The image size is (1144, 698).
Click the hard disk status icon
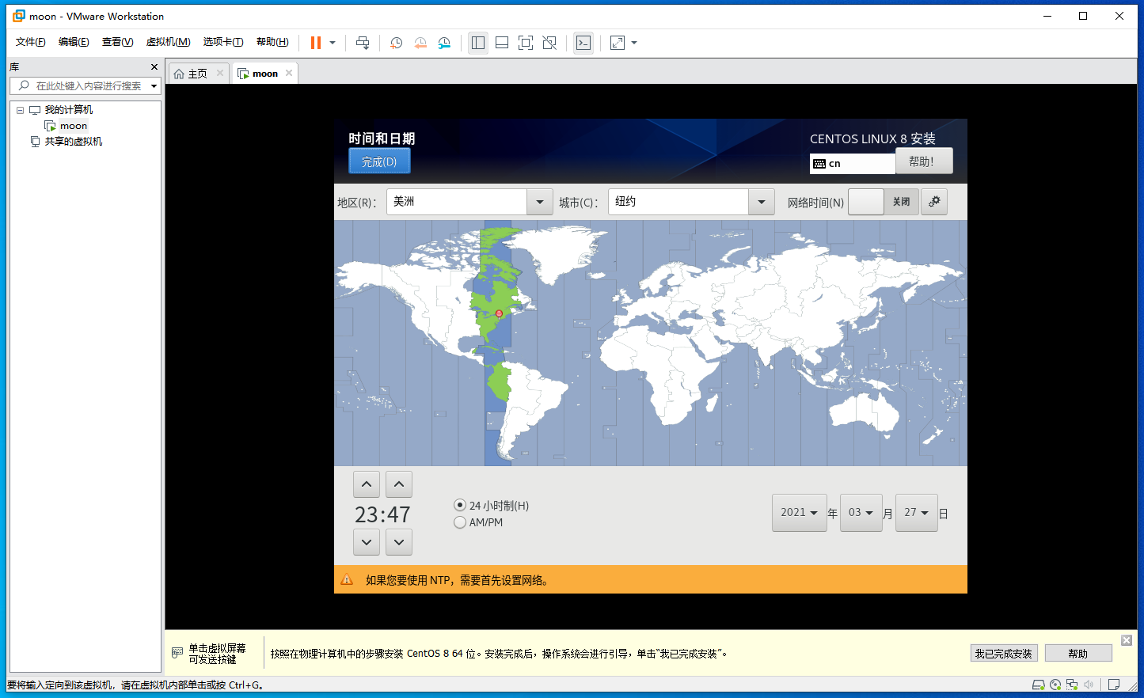(x=1039, y=685)
